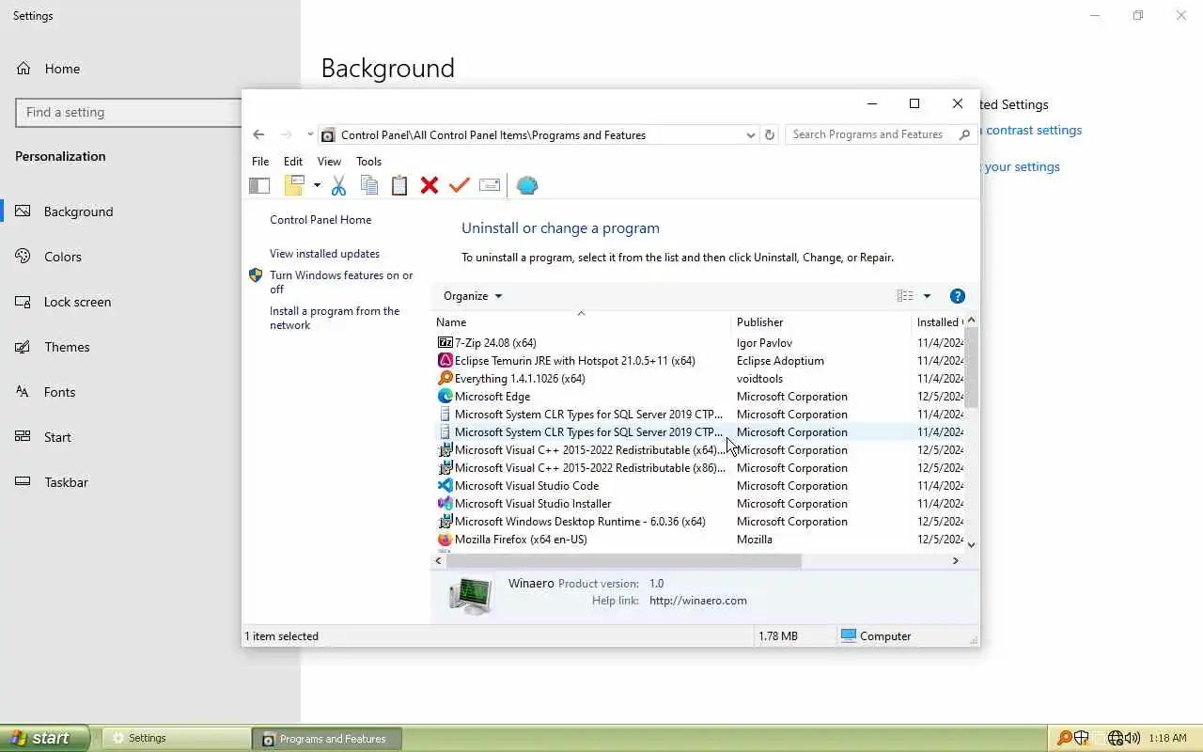Click the red X Delete toolbar icon
This screenshot has width=1203, height=752.
click(430, 185)
